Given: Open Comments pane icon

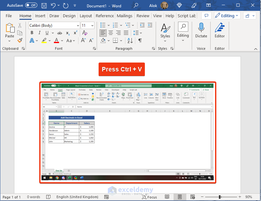Looking at the screenshot, I should [206, 16].
